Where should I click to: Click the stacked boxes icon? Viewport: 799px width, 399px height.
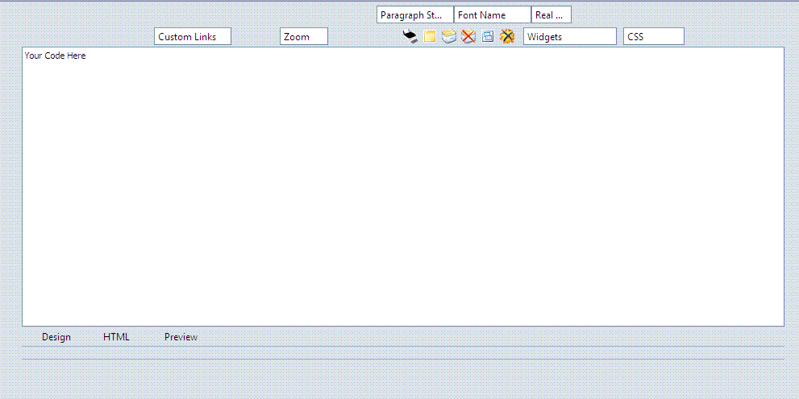coord(449,36)
